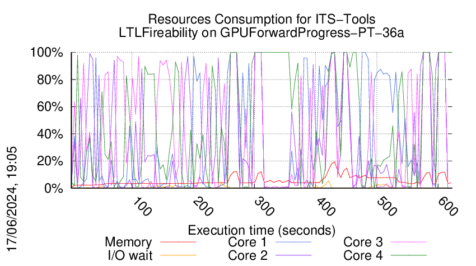Click the green Core 4 legend line
The width and height of the screenshot is (476, 266).
click(409, 255)
